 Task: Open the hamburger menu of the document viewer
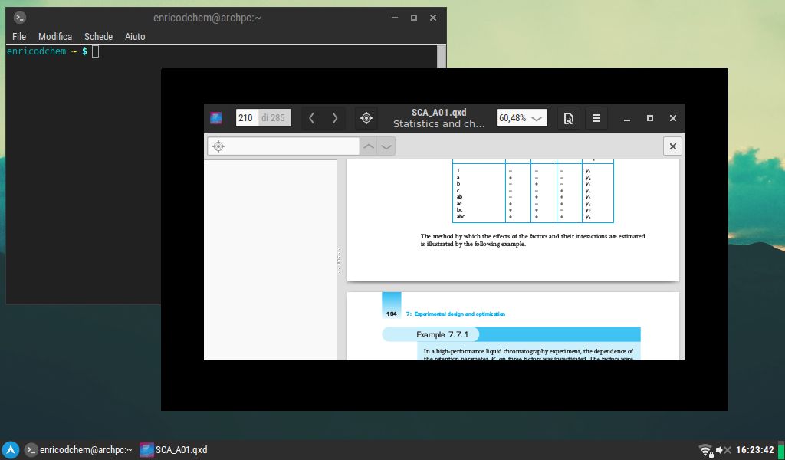[596, 118]
